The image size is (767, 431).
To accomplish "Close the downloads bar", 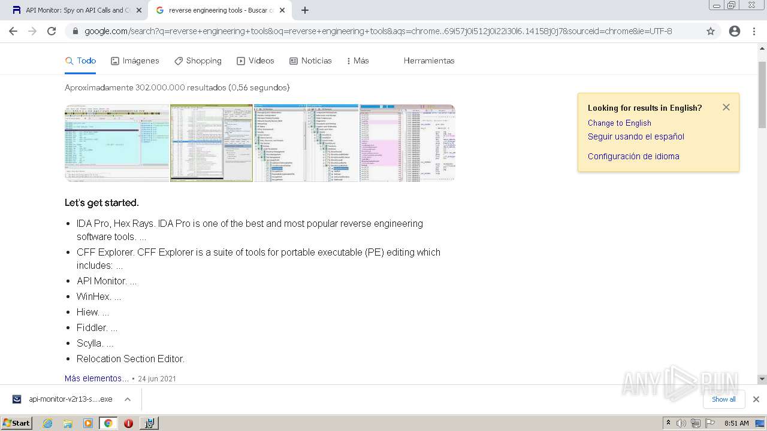I will 756,399.
